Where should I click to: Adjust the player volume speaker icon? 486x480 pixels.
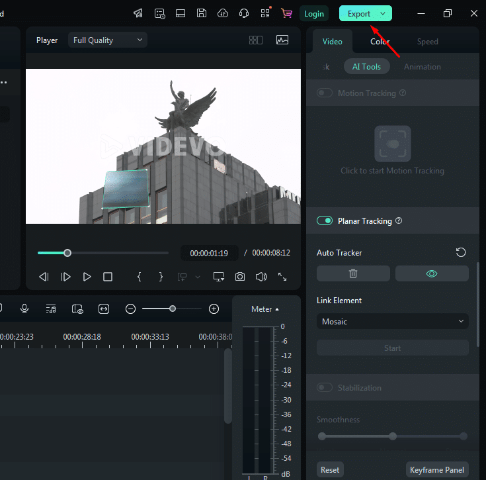coord(261,277)
